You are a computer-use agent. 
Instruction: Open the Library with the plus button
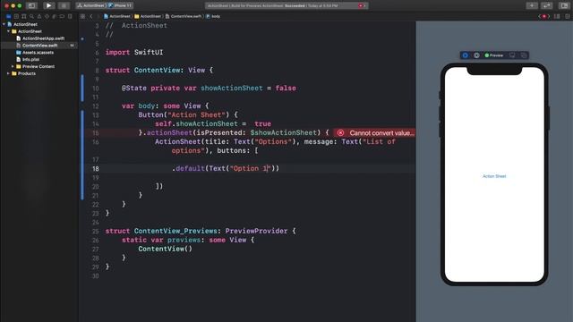[x=532, y=5]
